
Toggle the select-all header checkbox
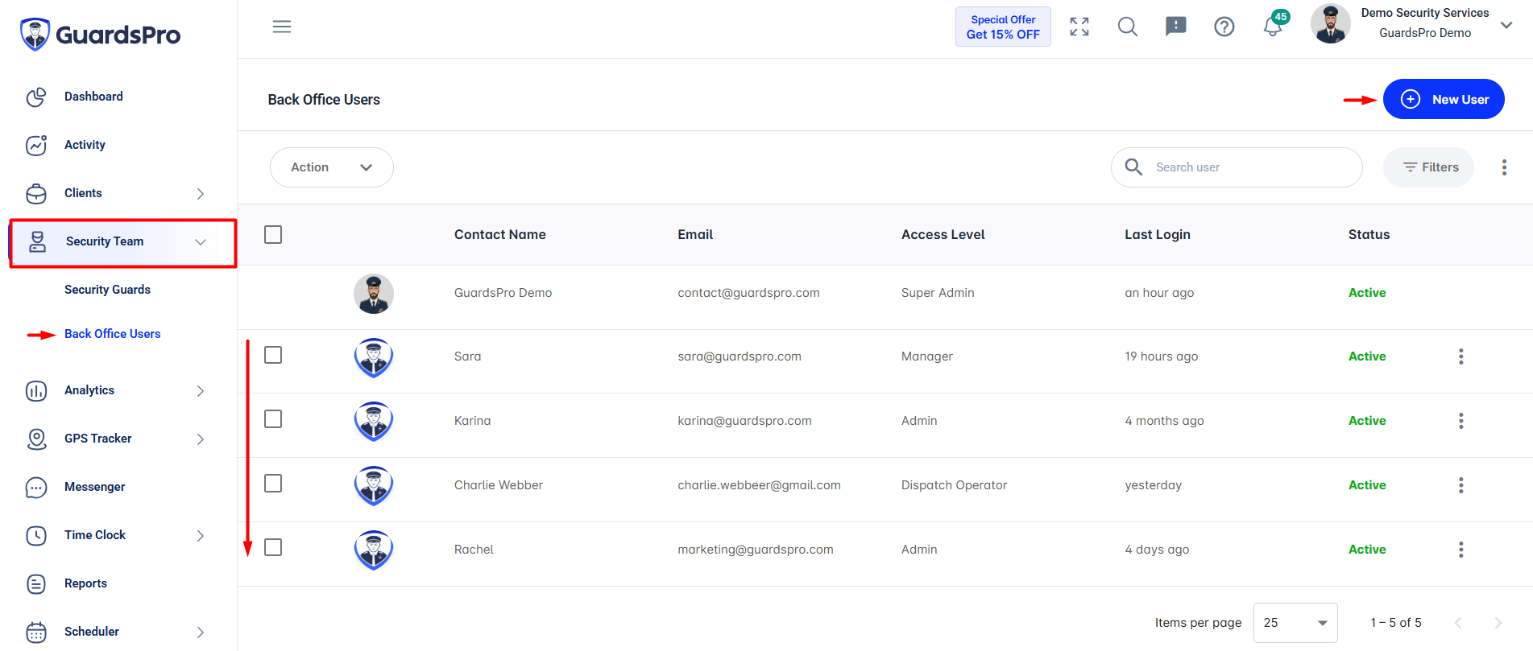click(273, 234)
